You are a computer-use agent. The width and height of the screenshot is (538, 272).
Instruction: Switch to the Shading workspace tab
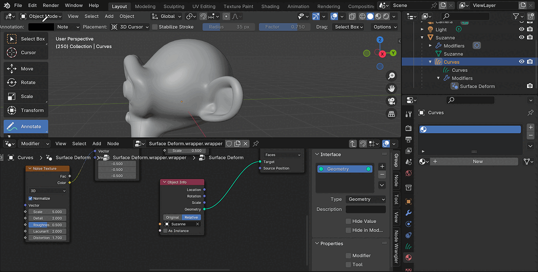tap(271, 6)
